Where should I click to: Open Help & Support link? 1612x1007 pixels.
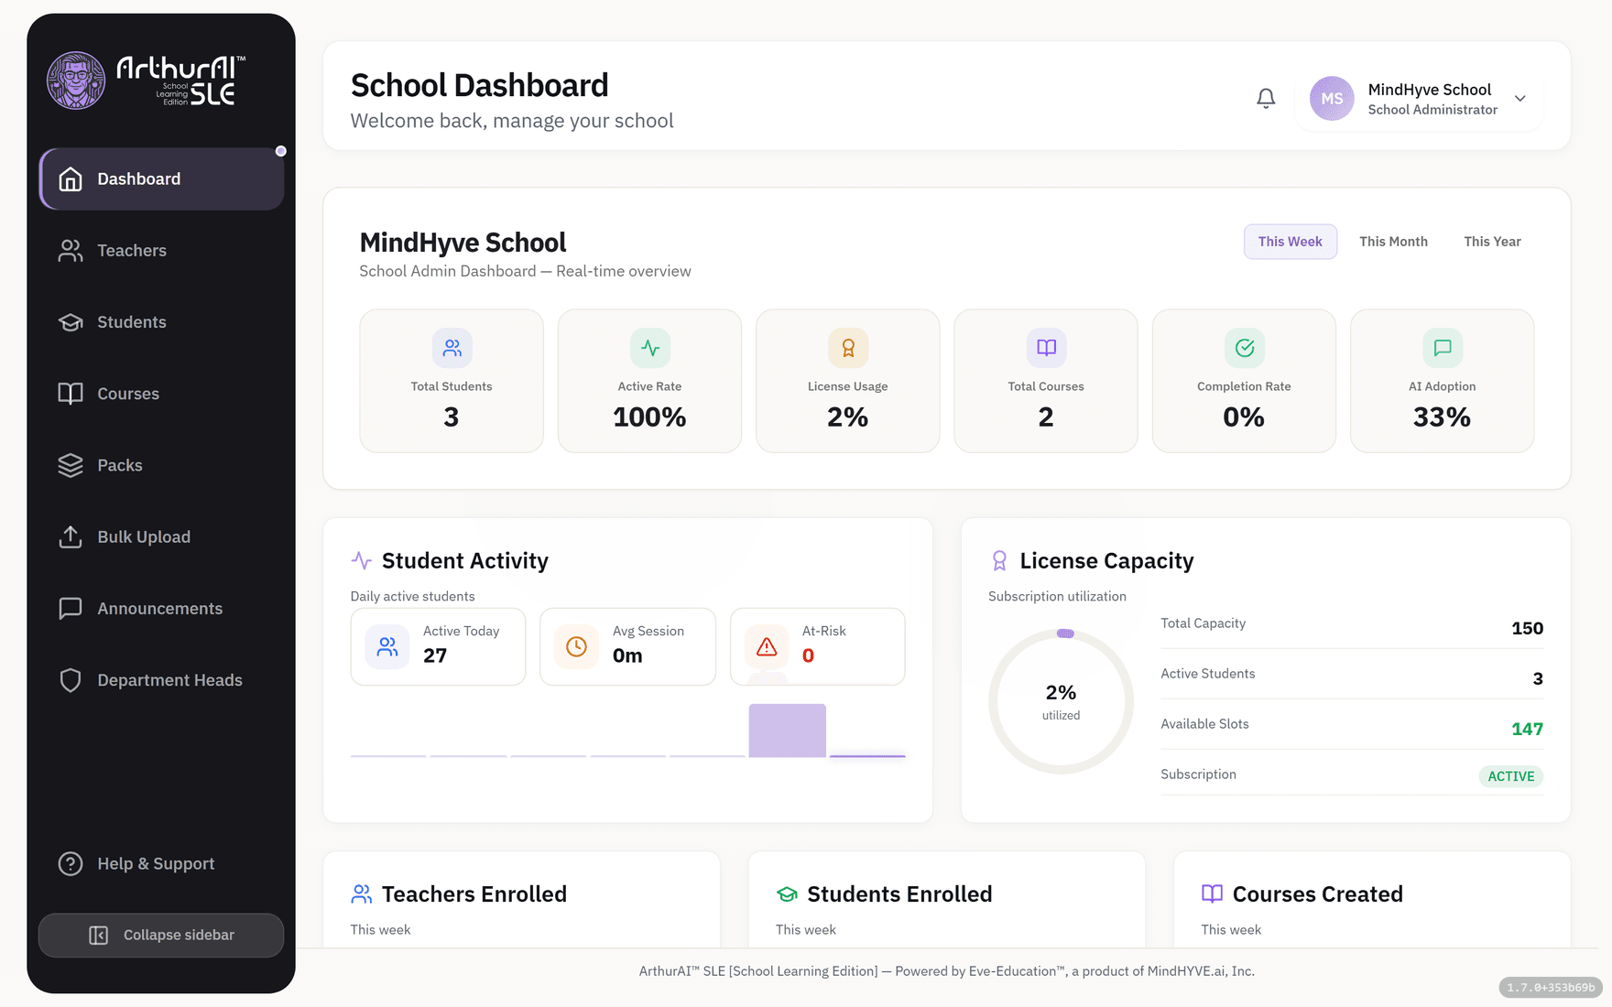click(x=161, y=864)
